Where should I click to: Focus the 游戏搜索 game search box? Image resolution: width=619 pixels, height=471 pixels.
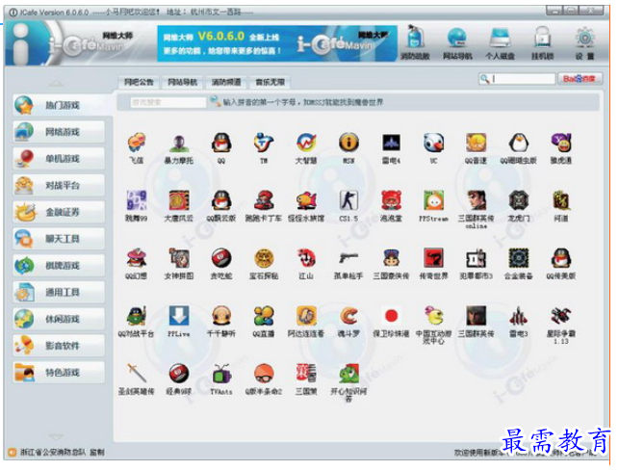coord(168,102)
